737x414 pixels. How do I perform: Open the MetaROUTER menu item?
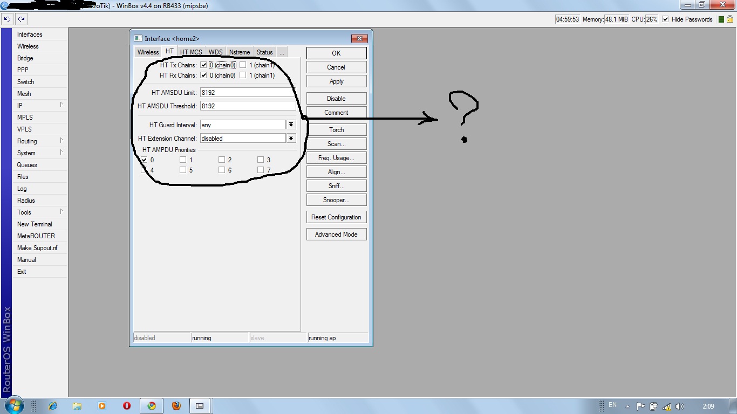tap(40, 236)
